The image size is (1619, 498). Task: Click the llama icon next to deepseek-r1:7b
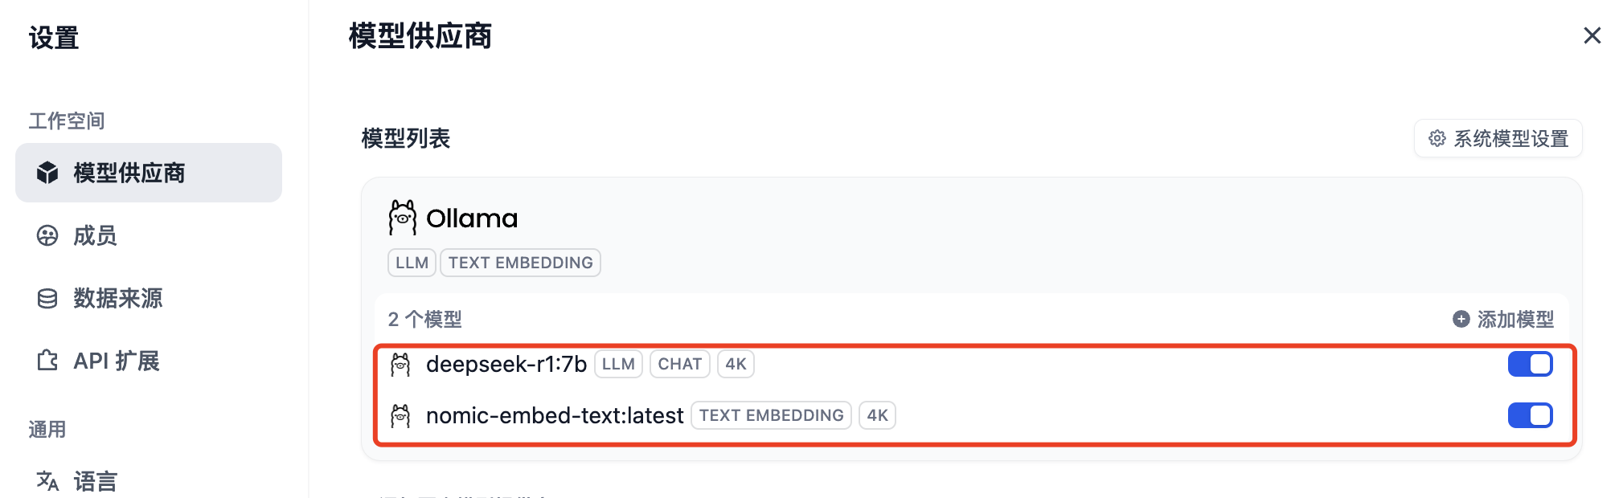click(x=400, y=365)
